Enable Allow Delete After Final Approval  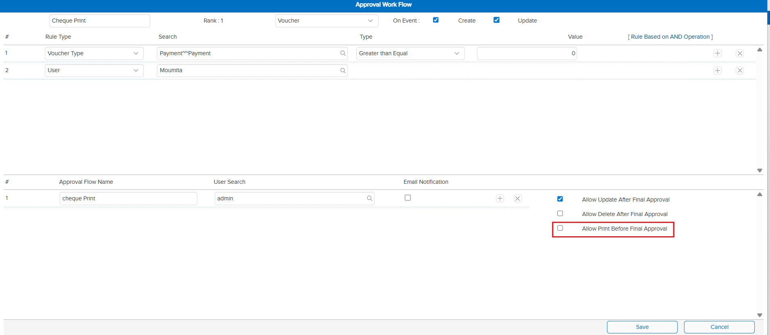coord(560,214)
